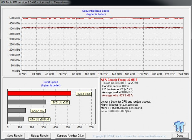This screenshot has width=192, height=140.
Task: Click the copyright Simpli Software link text
Action: point(129,136)
